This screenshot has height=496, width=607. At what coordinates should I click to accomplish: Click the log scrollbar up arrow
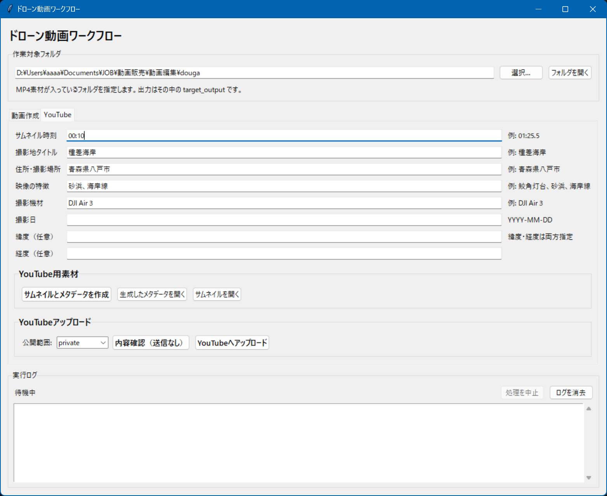click(x=589, y=408)
